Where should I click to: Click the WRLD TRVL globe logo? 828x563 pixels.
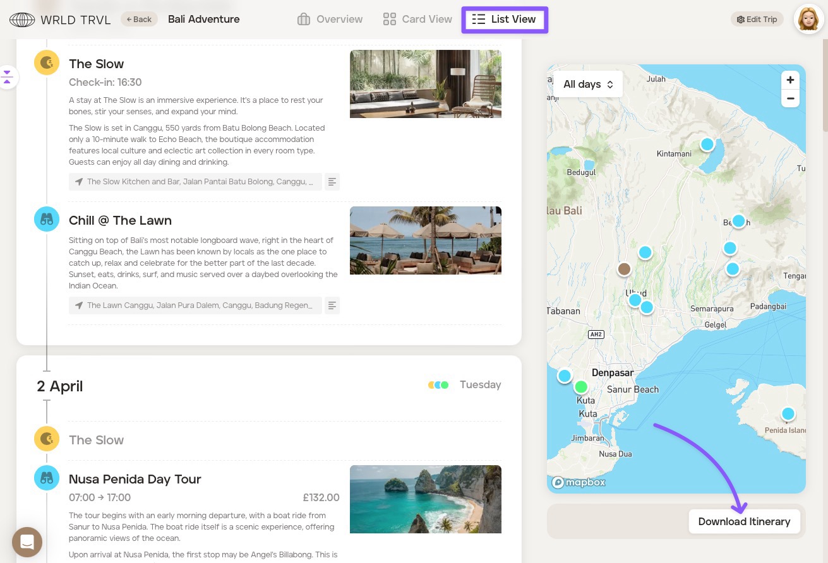[x=22, y=20]
